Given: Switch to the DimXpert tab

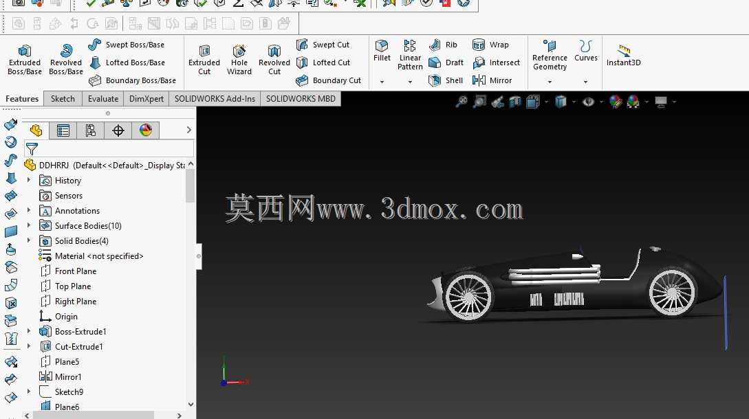Looking at the screenshot, I should point(146,98).
